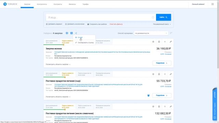The image size is (219, 123).
Task: Open the TORGBOX logo home link
Action: pos(10,4)
